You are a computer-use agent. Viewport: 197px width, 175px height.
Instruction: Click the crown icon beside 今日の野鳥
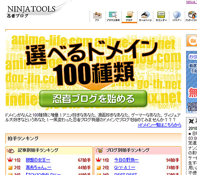pos(98,160)
